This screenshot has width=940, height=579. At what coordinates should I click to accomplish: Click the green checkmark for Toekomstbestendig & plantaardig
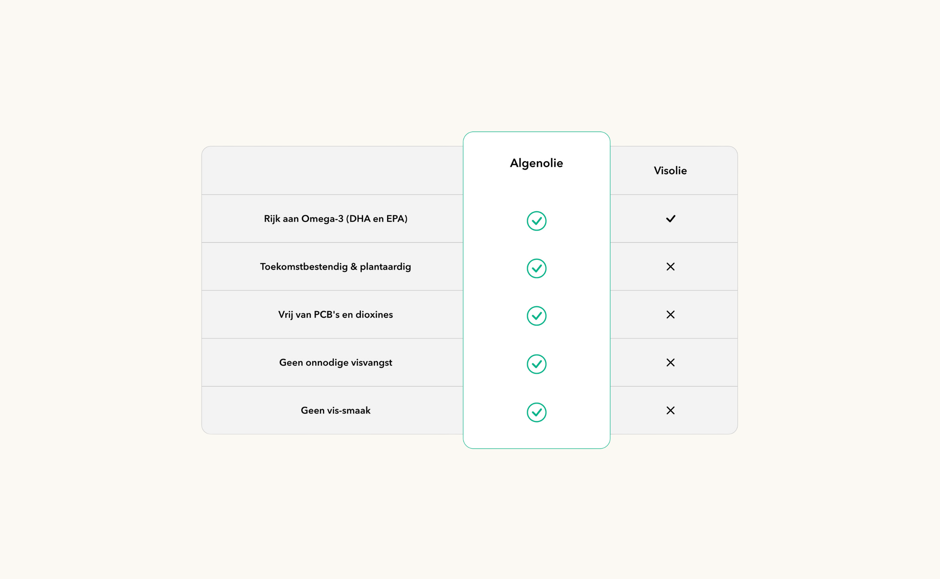(x=536, y=268)
